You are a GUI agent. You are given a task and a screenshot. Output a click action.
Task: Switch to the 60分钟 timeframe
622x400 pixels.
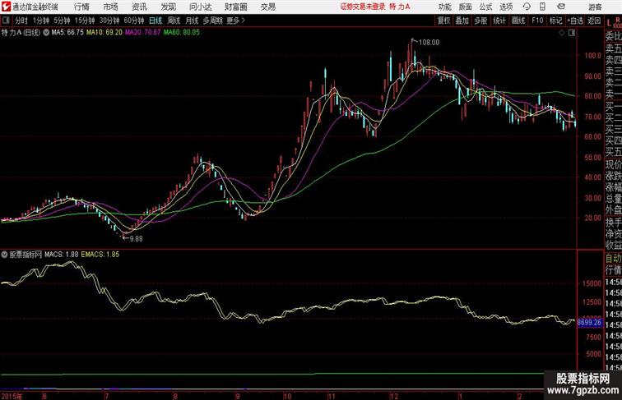click(x=133, y=21)
